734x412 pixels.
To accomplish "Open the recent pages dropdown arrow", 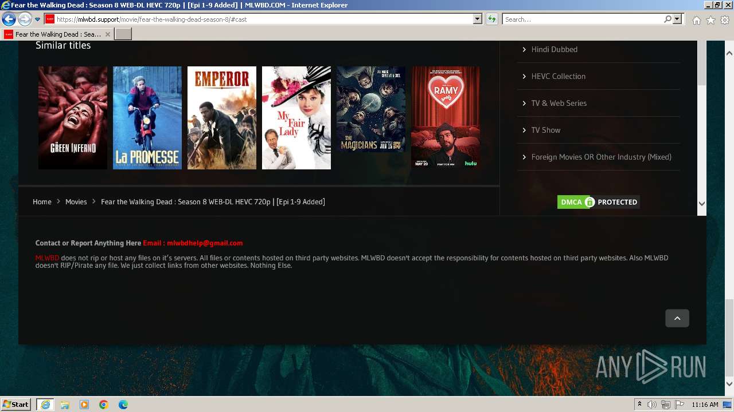I will (37, 19).
